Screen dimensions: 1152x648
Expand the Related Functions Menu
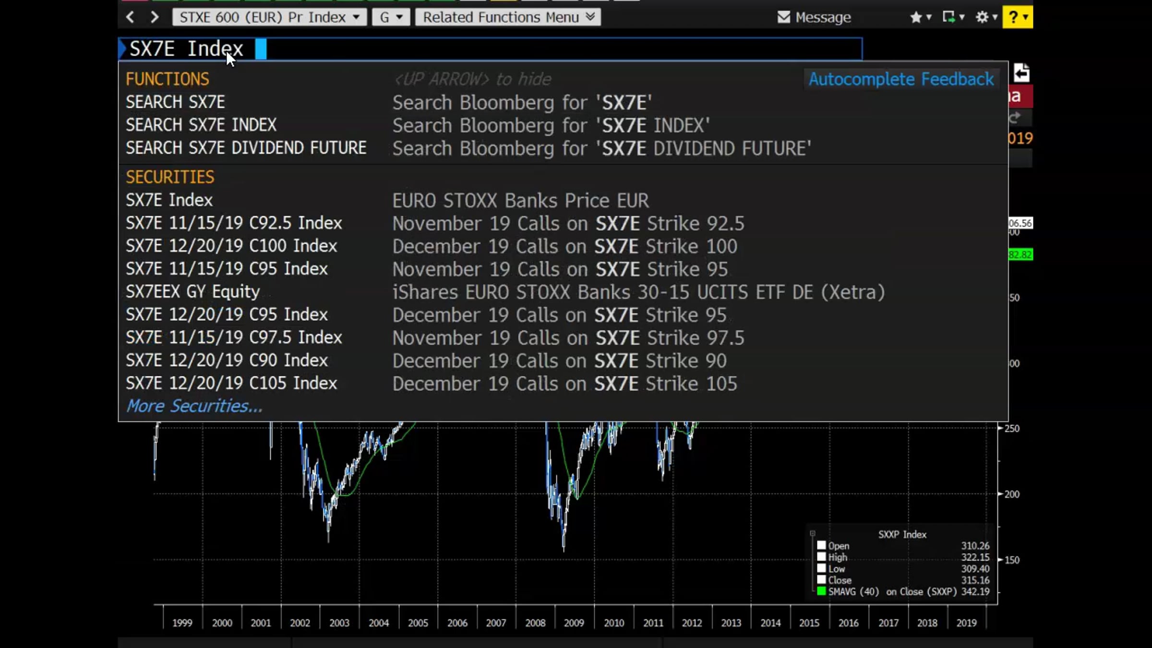pyautogui.click(x=508, y=17)
